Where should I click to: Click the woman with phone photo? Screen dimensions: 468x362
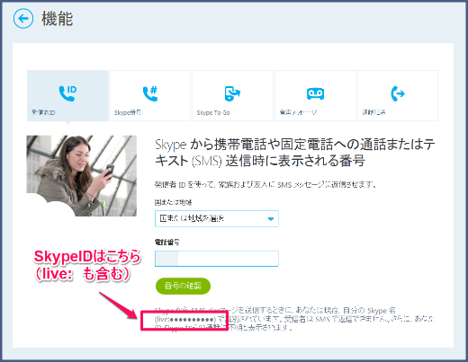point(82,176)
